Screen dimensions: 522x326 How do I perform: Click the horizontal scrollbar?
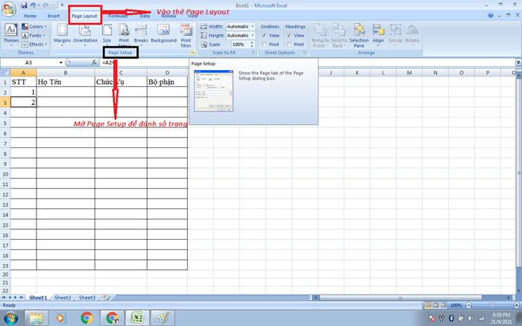[x=400, y=298]
